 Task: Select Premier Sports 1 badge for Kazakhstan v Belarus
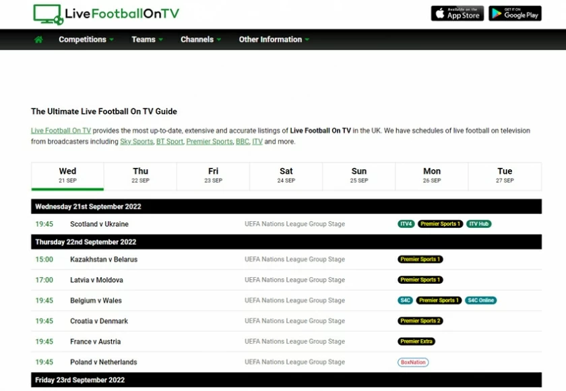coord(420,259)
